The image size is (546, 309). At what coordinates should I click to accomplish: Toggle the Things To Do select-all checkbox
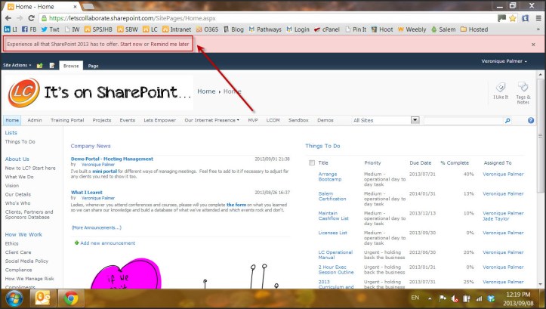click(311, 162)
